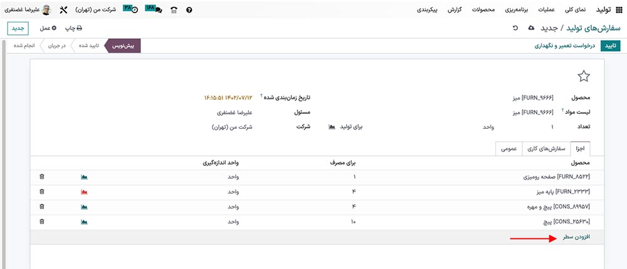Go to سفارش‌های تولید breadcrumb link
This screenshot has height=269, width=627.
[593, 28]
